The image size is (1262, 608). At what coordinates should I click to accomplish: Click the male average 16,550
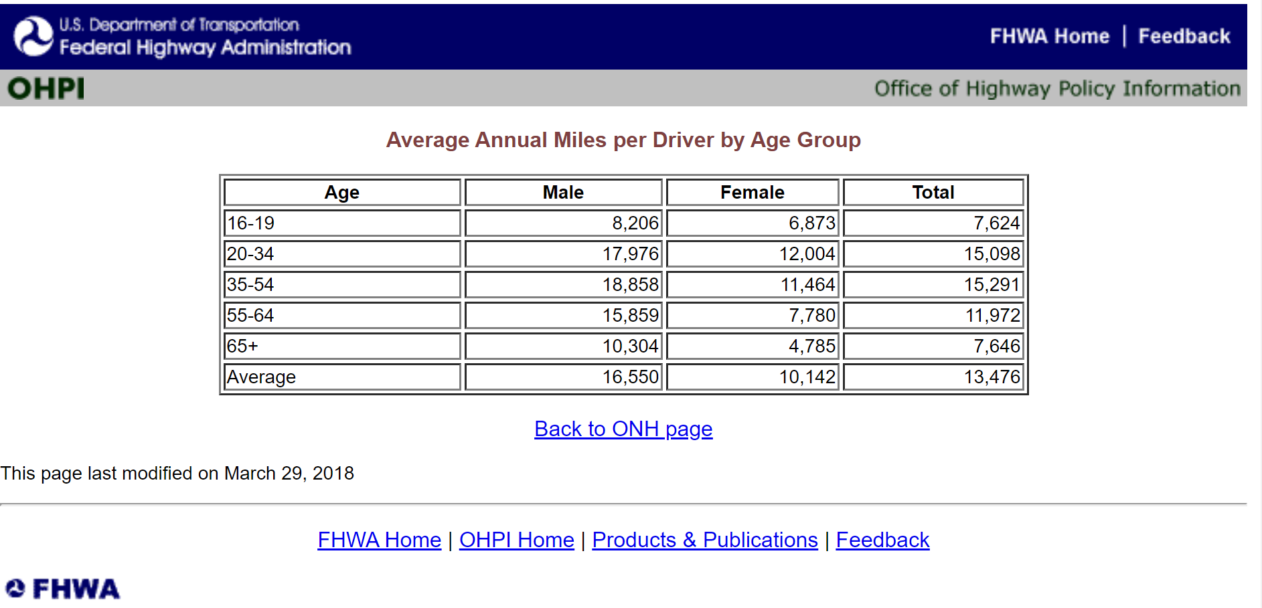coord(631,377)
